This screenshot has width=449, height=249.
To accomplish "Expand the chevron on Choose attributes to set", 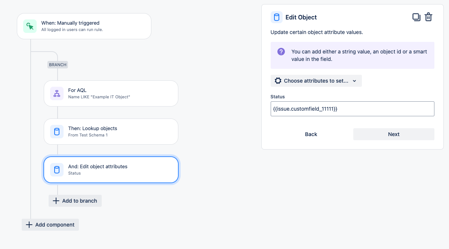I will (x=354, y=81).
